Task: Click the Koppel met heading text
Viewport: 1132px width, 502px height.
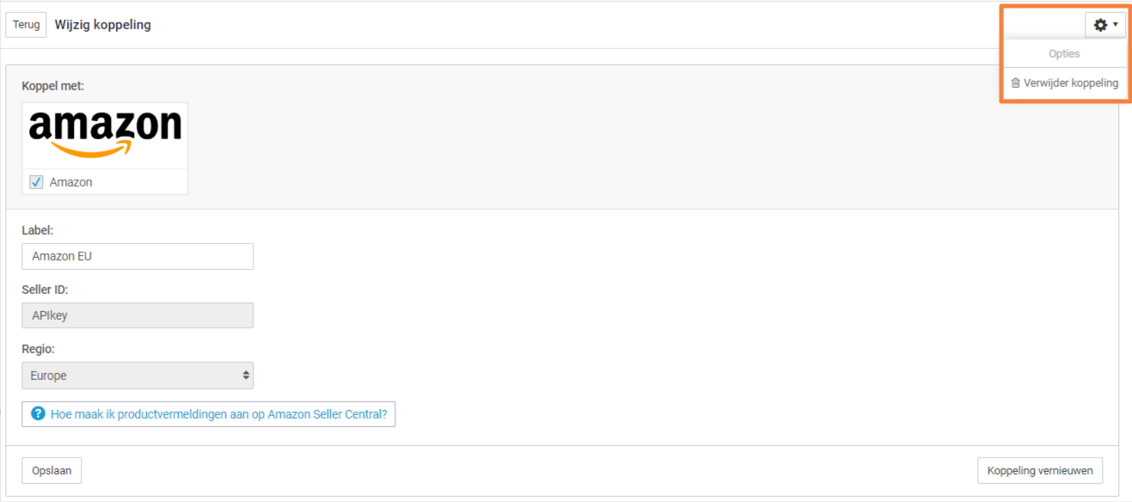Action: coord(52,86)
